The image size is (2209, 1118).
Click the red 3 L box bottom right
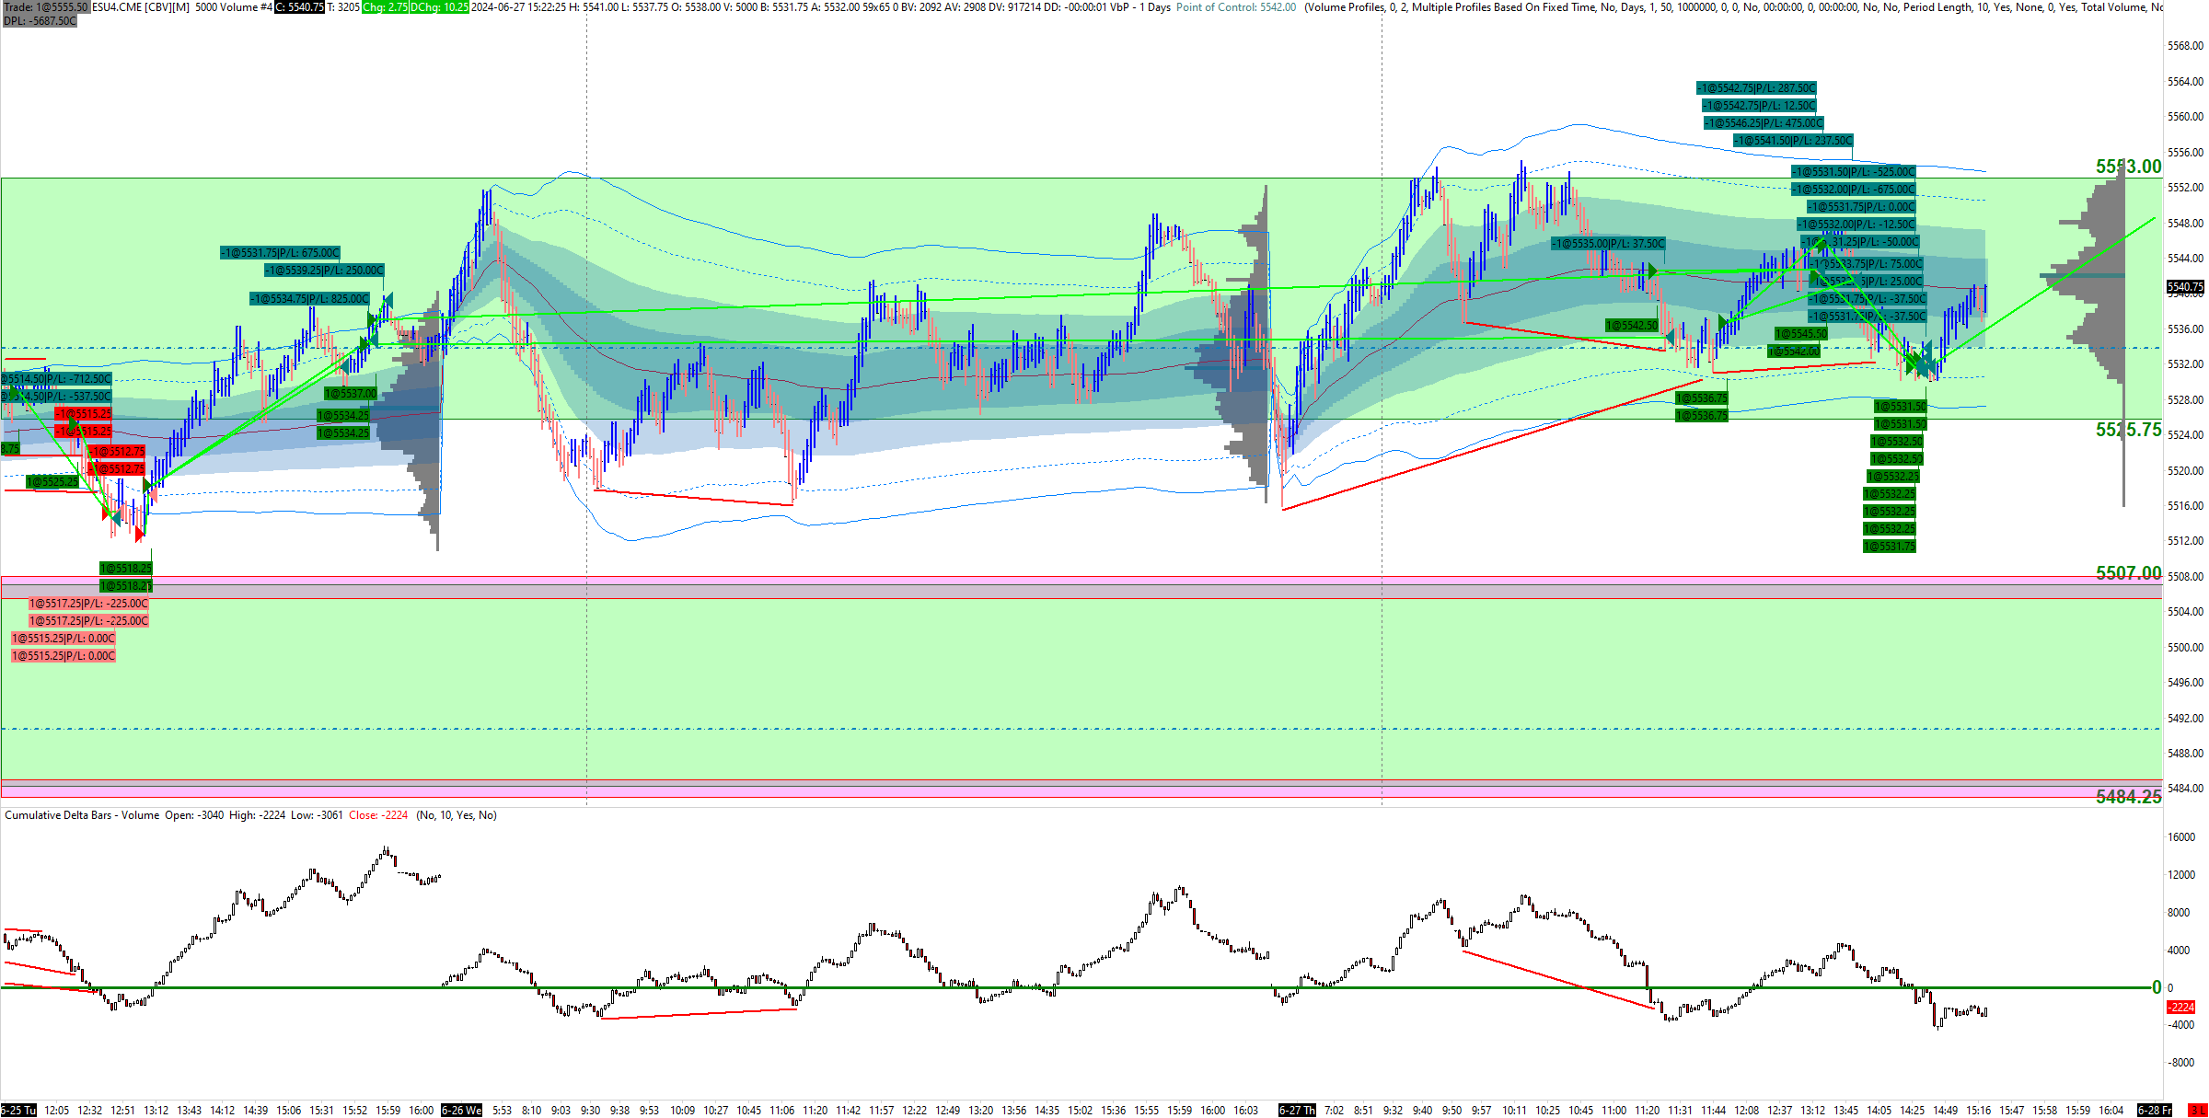[2196, 1111]
